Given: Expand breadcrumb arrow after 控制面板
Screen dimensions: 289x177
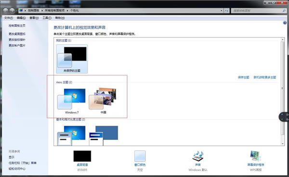Looking at the screenshot, I should (42, 11).
